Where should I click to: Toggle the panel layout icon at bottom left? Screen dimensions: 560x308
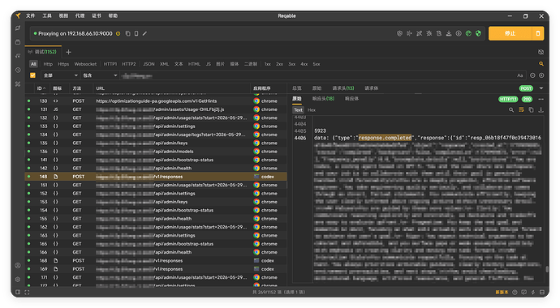tap(18, 293)
